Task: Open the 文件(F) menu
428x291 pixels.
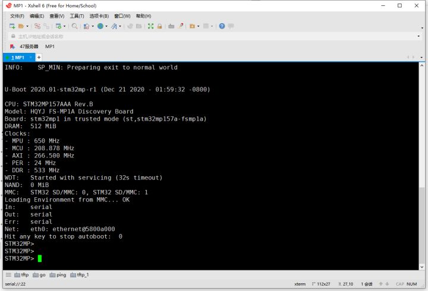Action: tap(17, 16)
